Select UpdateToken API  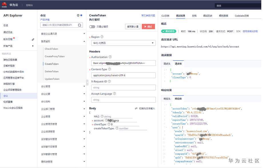[x=52, y=79]
